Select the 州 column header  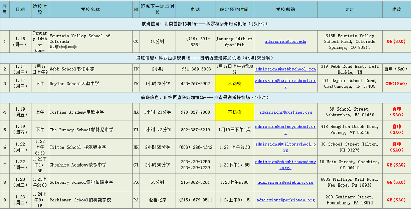[x=136, y=9]
